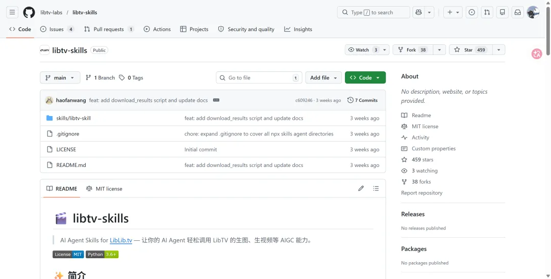
Task: Click the libtv-skills breadcrumb link
Action: point(85,12)
